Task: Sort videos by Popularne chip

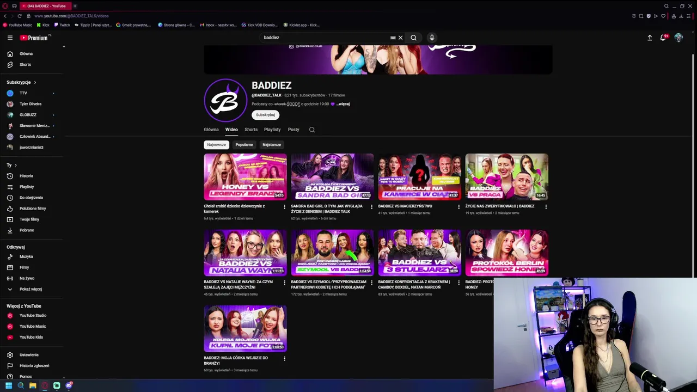Action: [x=244, y=145]
